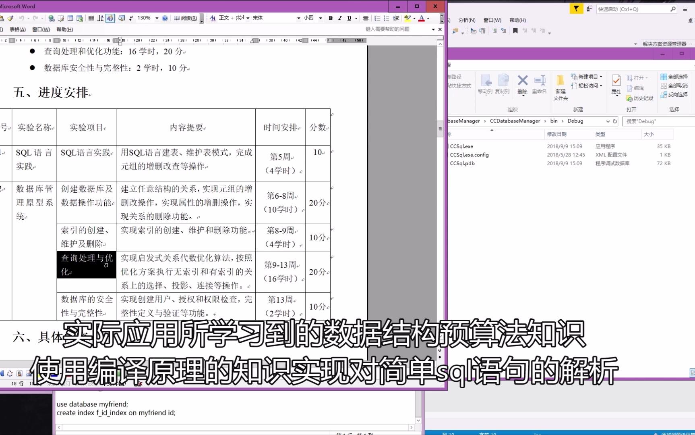This screenshot has height=435, width=695.
Task: Open the font name dropdown showing 宋体
Action: pyautogui.click(x=298, y=18)
